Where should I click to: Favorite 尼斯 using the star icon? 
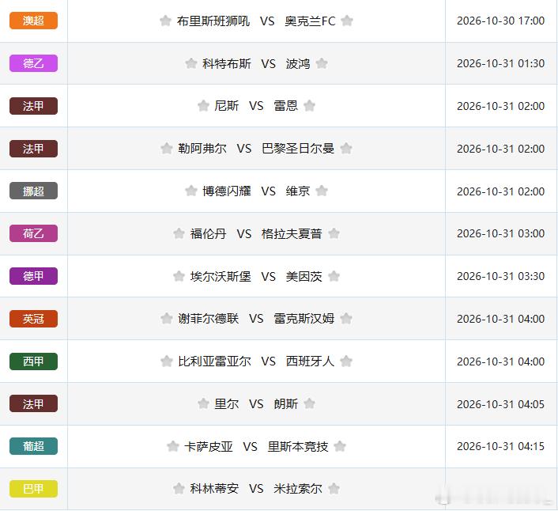[203, 106]
